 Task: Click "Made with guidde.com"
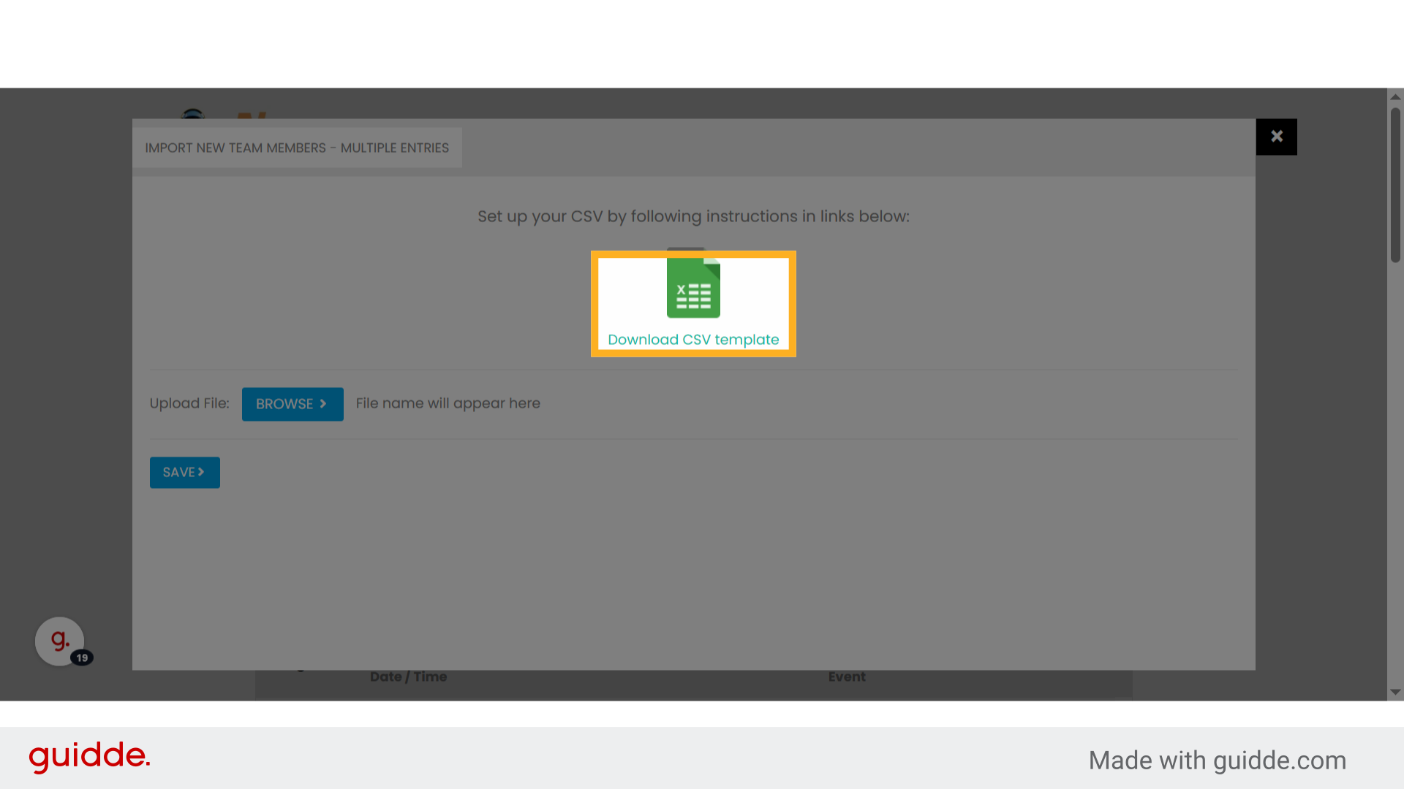point(1217,760)
